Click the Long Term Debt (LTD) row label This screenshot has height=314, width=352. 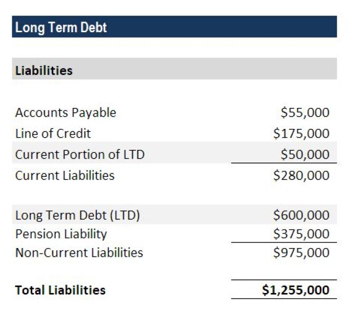[x=77, y=215]
